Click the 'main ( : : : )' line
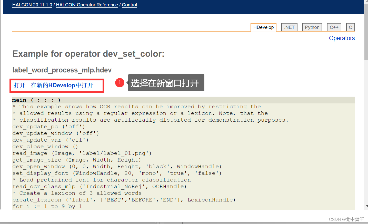 (184, 100)
